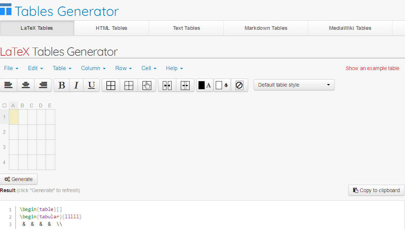This screenshot has height=229, width=405.
Task: Pick cell background color swatch
Action: [219, 85]
